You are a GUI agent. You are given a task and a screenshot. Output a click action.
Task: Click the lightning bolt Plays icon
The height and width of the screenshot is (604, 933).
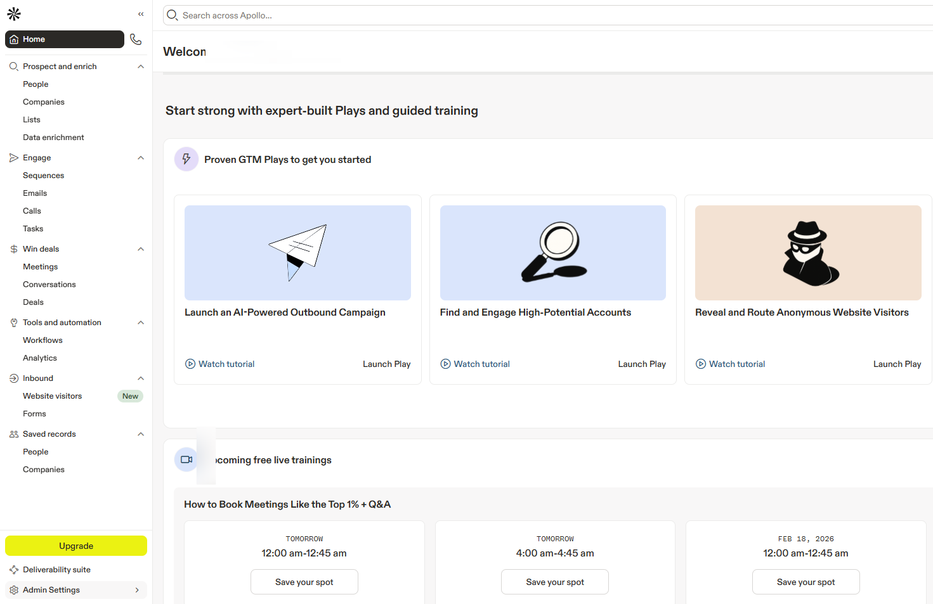click(x=186, y=159)
